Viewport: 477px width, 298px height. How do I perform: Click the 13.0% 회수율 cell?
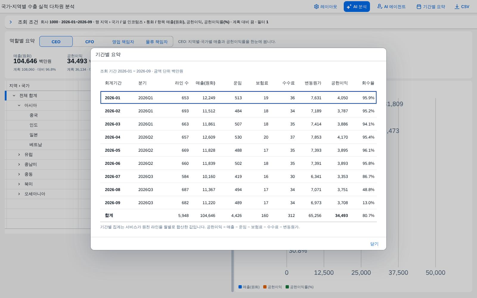click(x=368, y=203)
